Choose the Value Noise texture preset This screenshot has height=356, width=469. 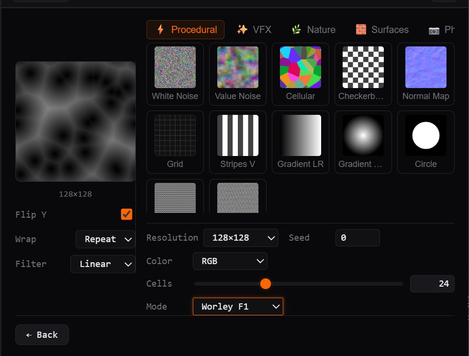tap(237, 74)
